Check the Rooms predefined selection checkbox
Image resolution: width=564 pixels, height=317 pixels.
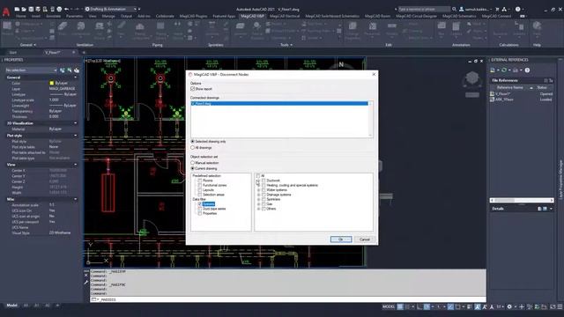point(200,181)
